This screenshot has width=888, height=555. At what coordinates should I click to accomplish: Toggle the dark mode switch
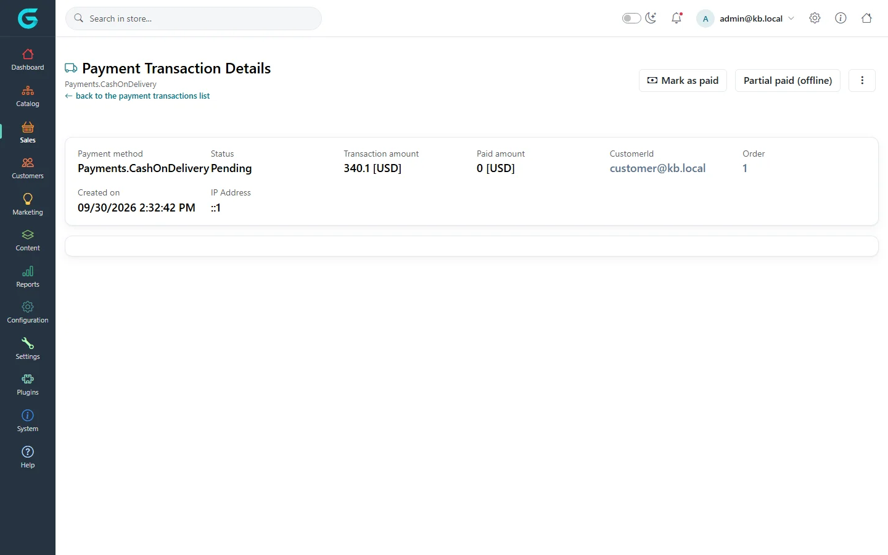631,18
